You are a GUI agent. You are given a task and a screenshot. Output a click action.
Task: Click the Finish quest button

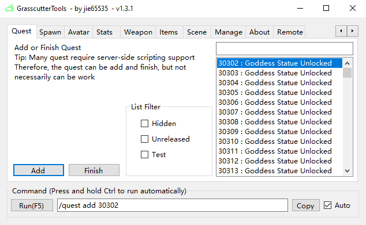pos(94,170)
